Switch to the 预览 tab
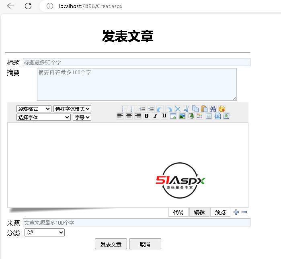 220,212
